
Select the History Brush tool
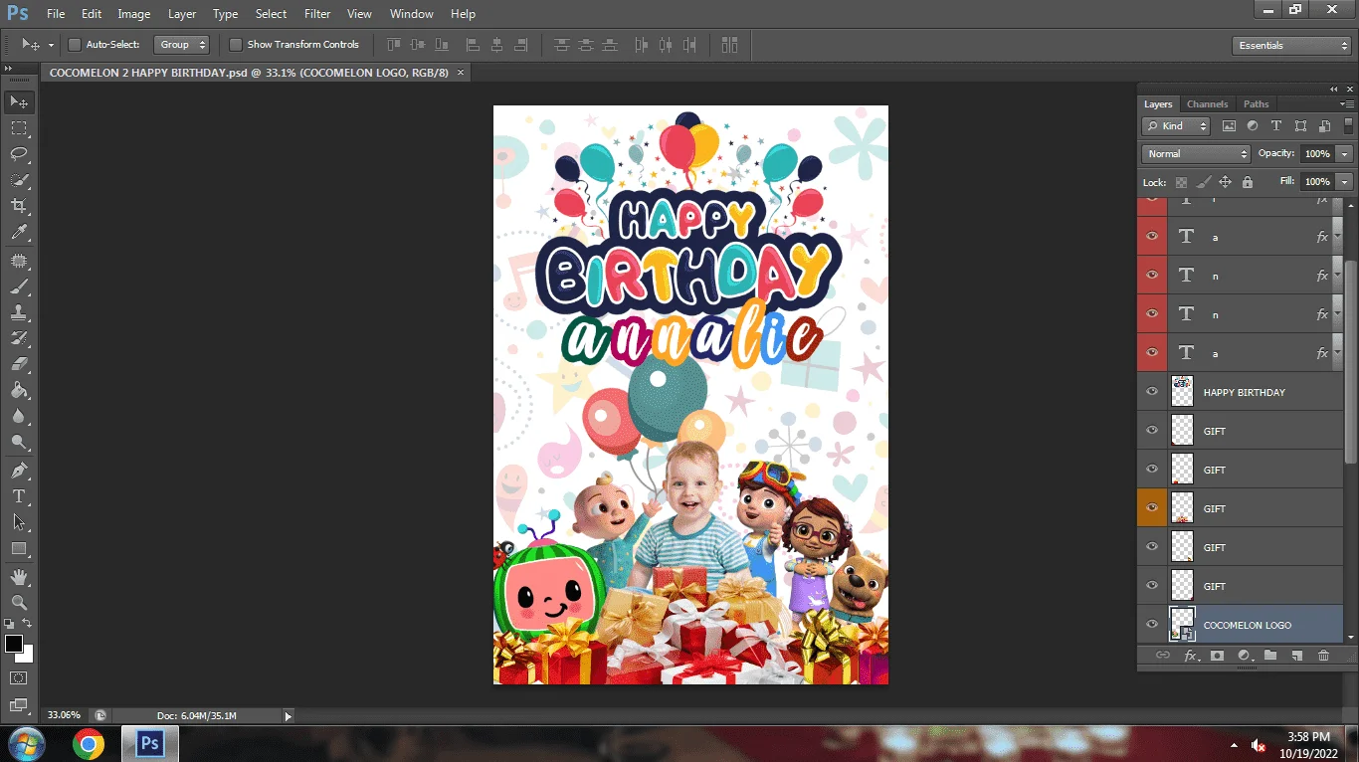[x=19, y=338]
